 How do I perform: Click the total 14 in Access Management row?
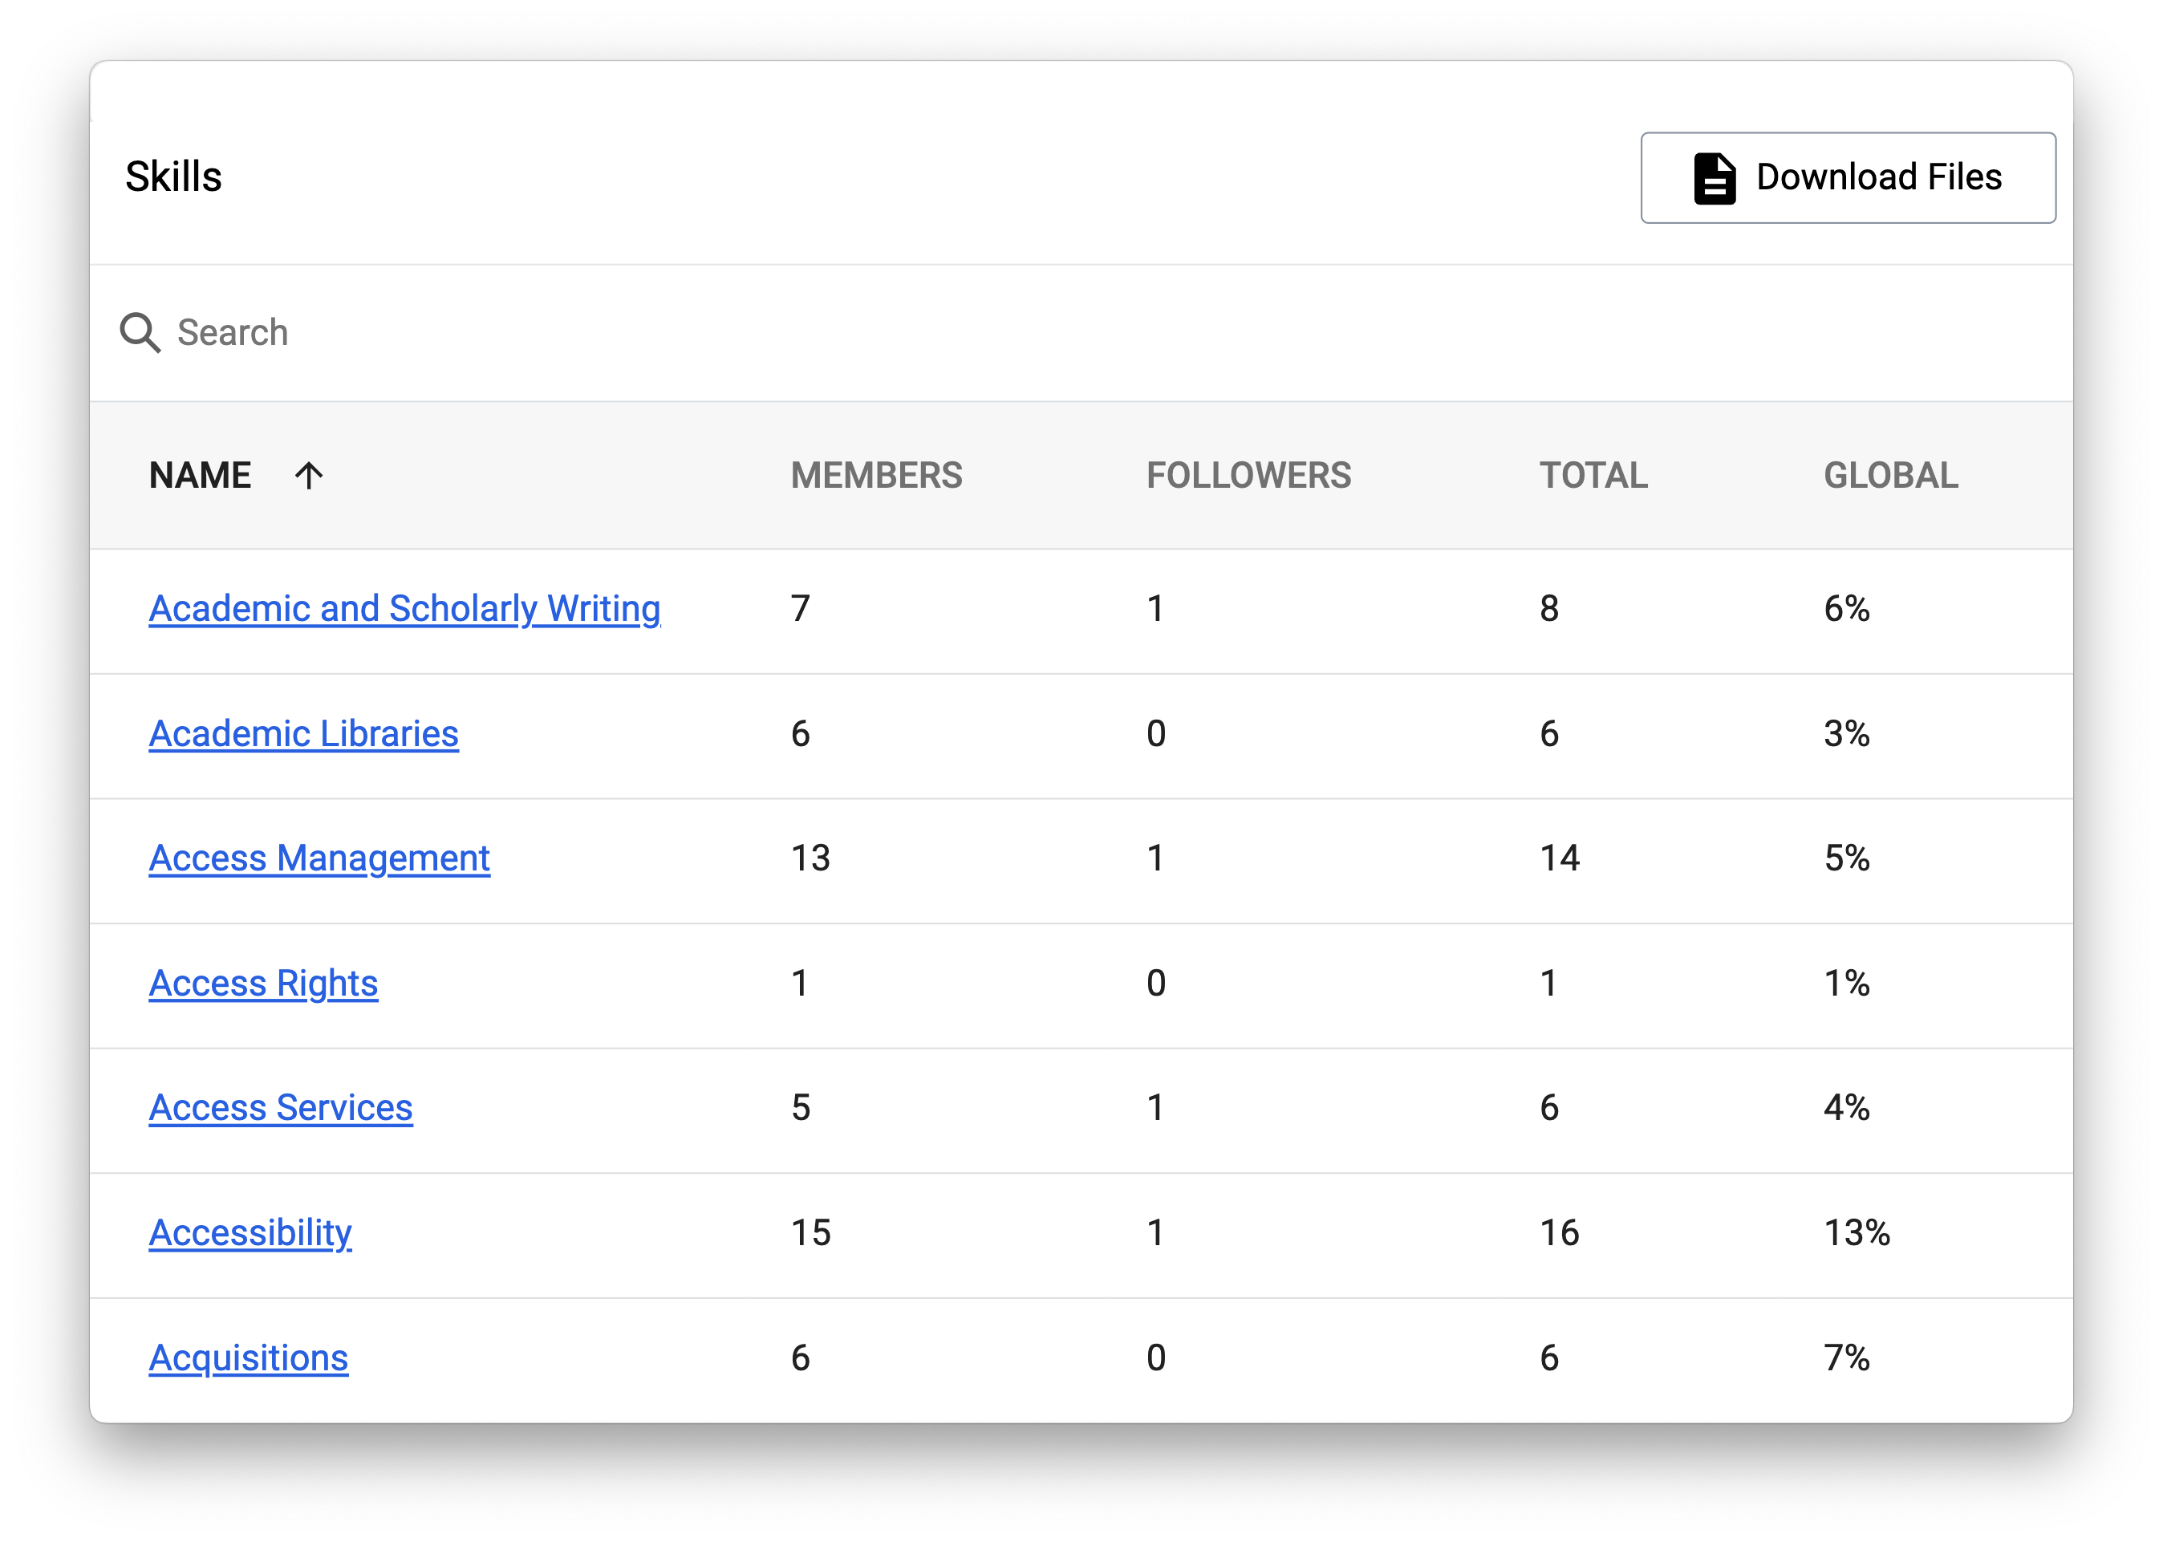click(x=1559, y=858)
